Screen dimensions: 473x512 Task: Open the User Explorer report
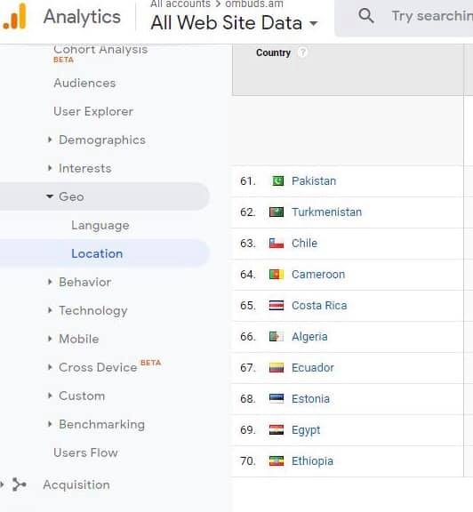click(x=93, y=111)
